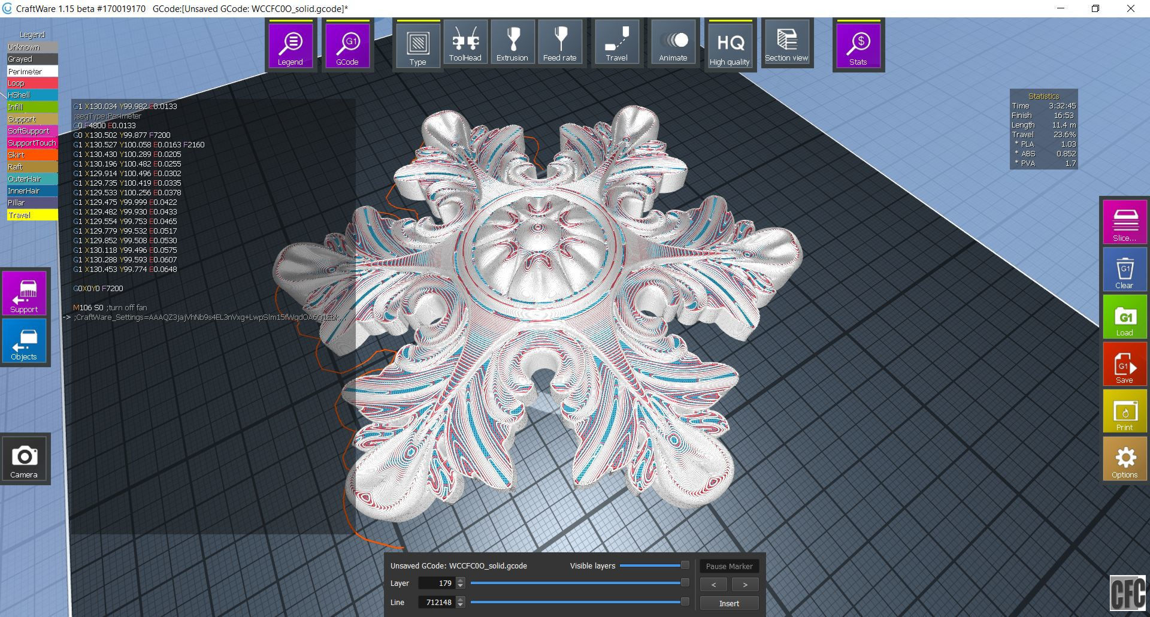The width and height of the screenshot is (1150, 617).
Task: Select the Extrusion visualization mode
Action: (513, 43)
